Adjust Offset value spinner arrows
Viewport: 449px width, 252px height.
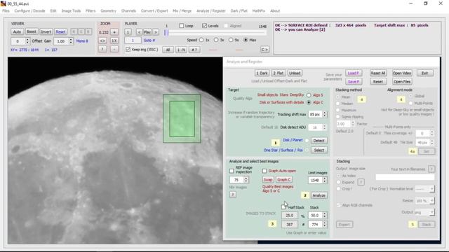27,41
